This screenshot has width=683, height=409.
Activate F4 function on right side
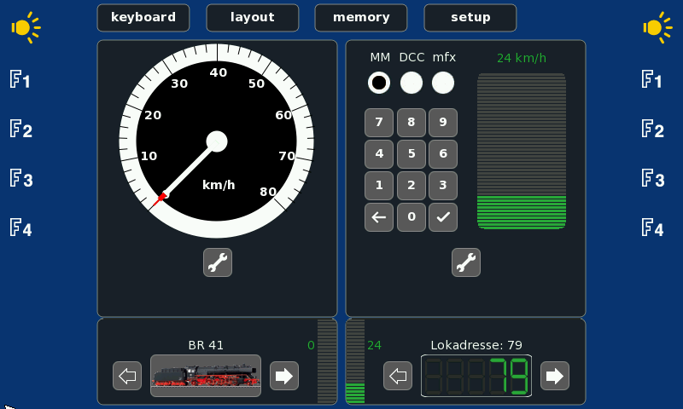click(x=652, y=228)
